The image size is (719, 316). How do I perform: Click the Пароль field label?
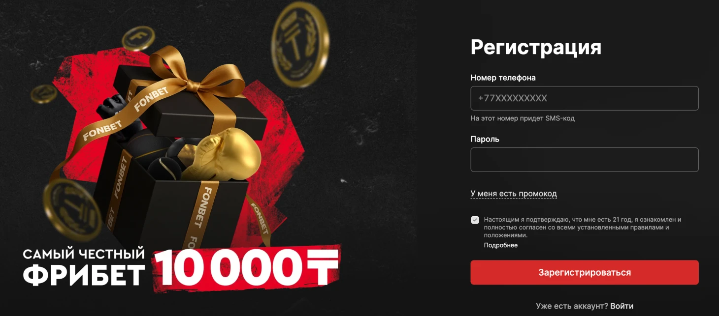point(485,139)
